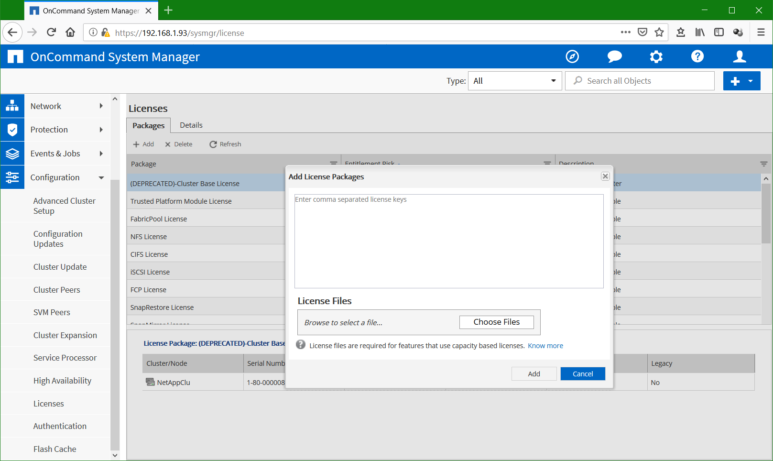Open Cluster Peers in sidebar
Viewport: 773px width, 461px height.
[x=57, y=290]
